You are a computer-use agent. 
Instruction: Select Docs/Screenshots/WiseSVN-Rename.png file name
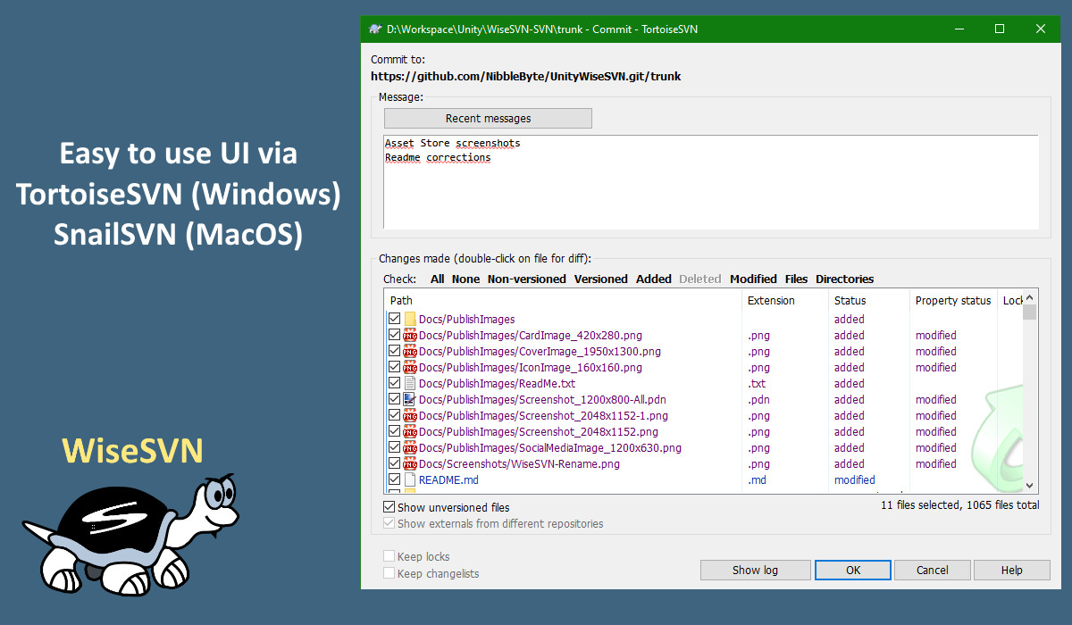(x=519, y=464)
